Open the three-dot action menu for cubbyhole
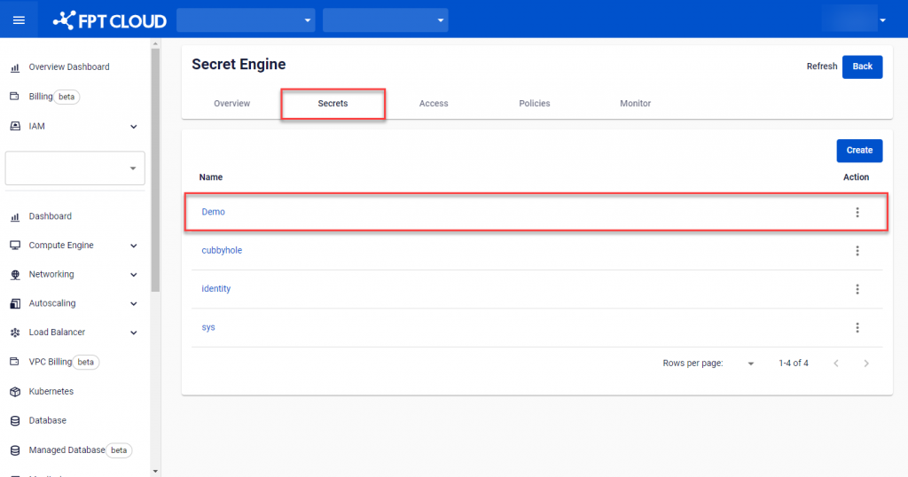The image size is (908, 477). click(x=857, y=251)
